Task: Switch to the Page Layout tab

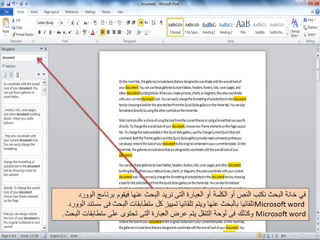Action: point(51,12)
